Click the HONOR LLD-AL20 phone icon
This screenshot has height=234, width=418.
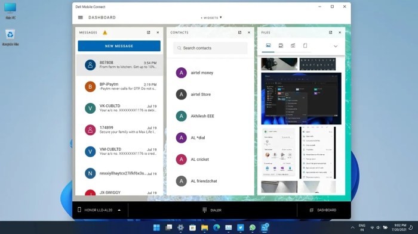coord(79,210)
